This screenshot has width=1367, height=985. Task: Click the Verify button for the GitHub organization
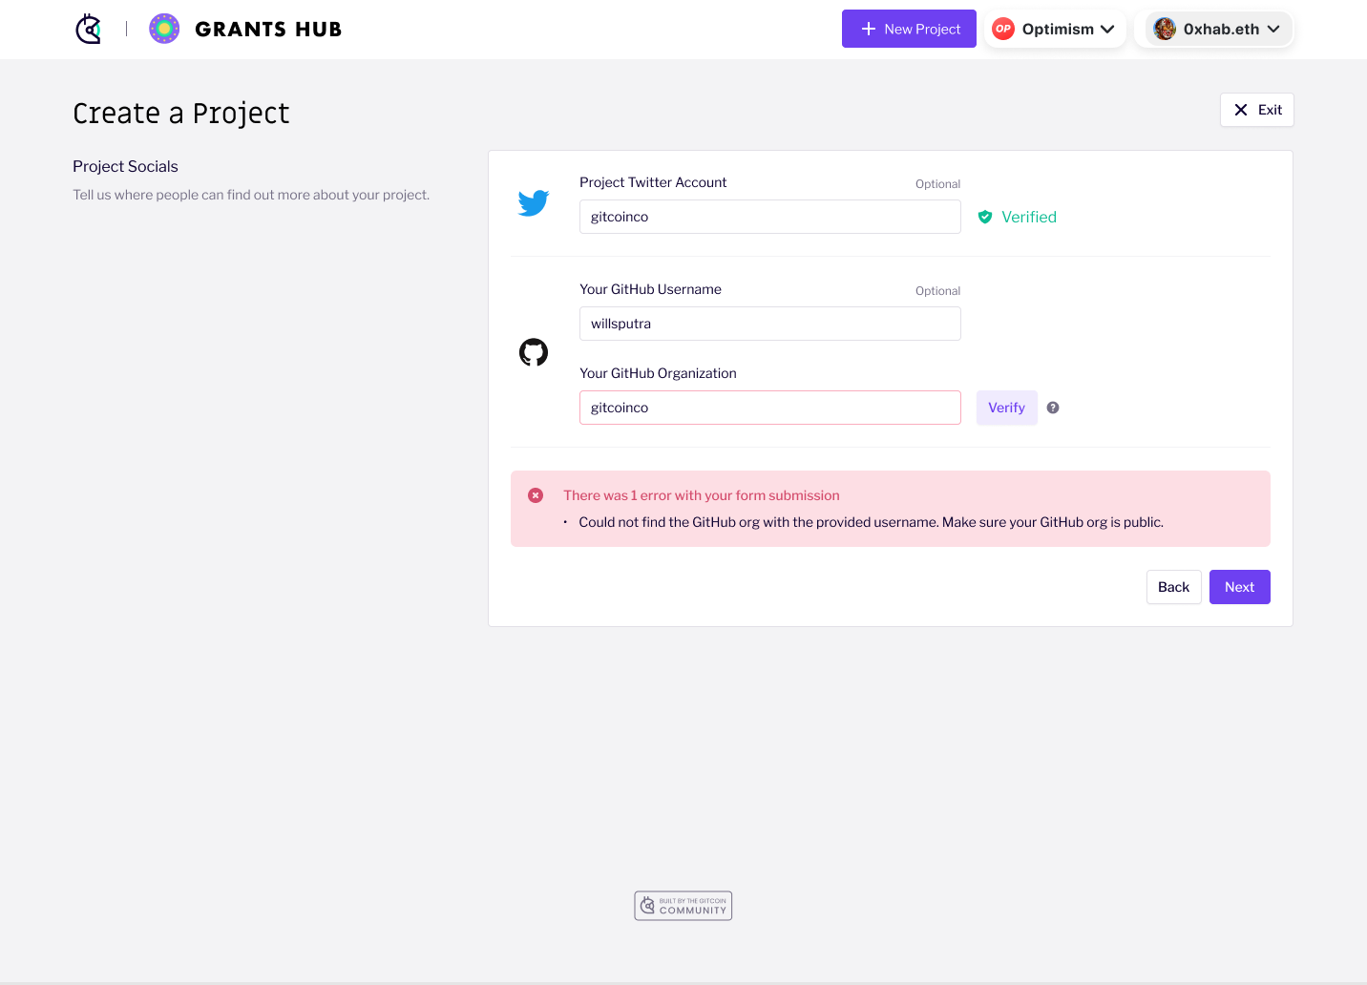(x=1006, y=408)
